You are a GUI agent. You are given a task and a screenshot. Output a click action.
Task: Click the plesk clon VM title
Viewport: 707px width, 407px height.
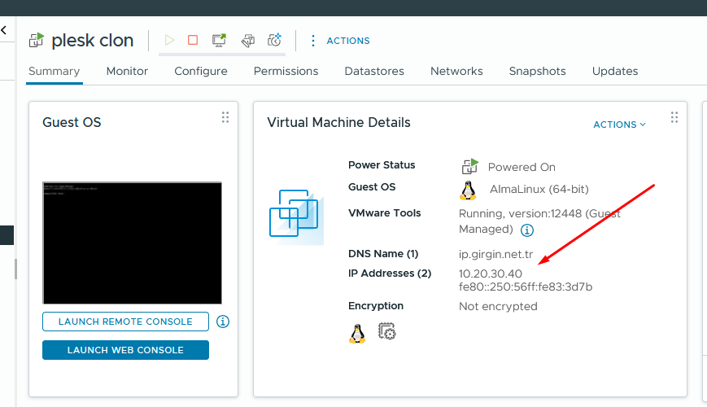tap(93, 41)
